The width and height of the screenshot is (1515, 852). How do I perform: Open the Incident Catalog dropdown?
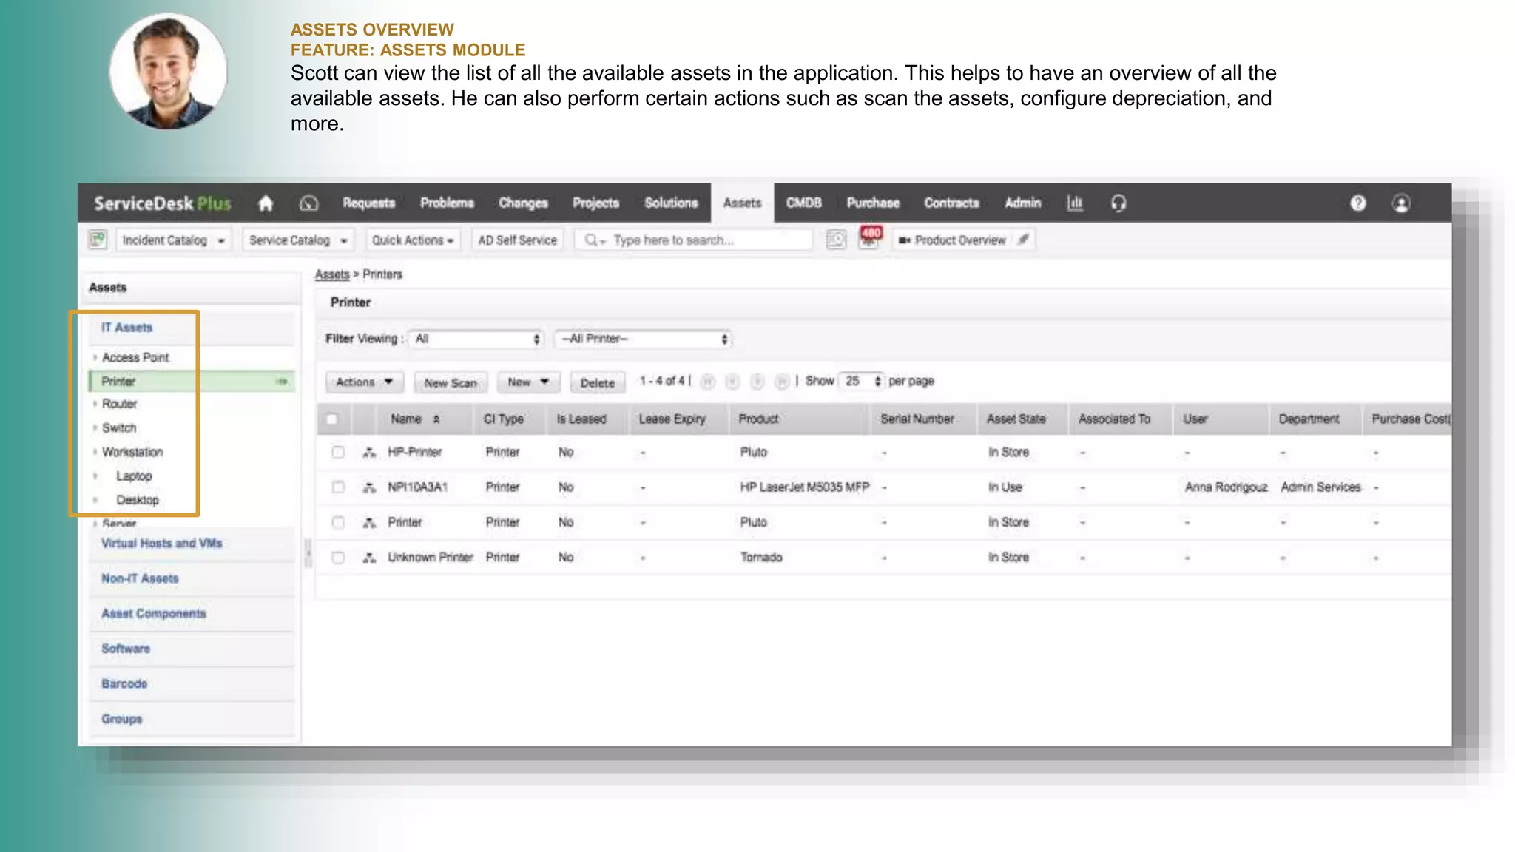pyautogui.click(x=175, y=240)
